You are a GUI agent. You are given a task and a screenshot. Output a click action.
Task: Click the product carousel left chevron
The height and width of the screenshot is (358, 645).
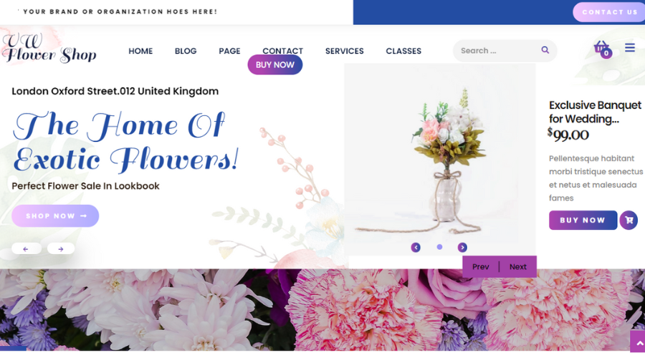[416, 248]
